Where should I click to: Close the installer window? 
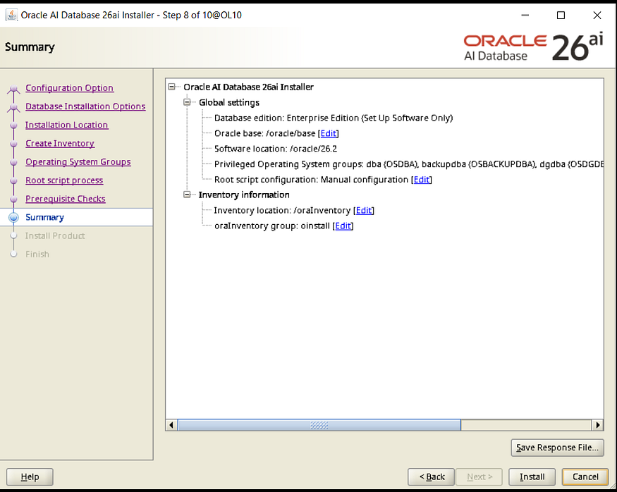pos(597,15)
